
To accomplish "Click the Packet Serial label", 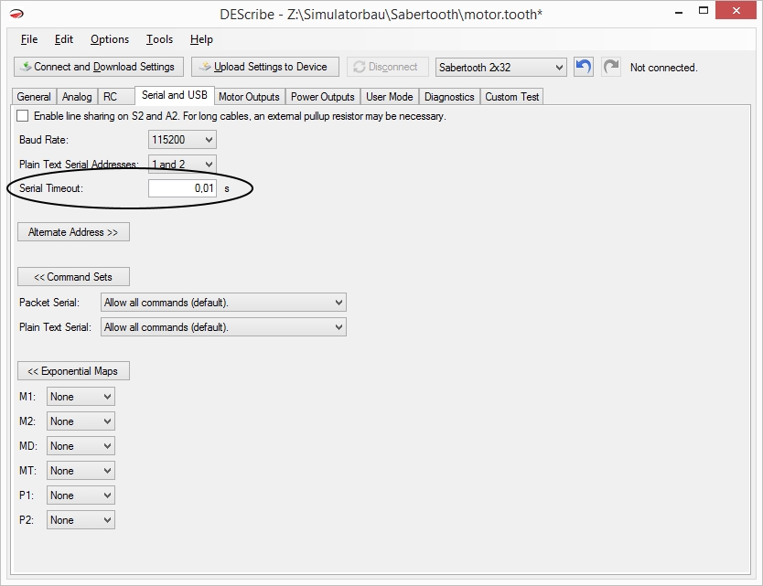I will [x=49, y=303].
